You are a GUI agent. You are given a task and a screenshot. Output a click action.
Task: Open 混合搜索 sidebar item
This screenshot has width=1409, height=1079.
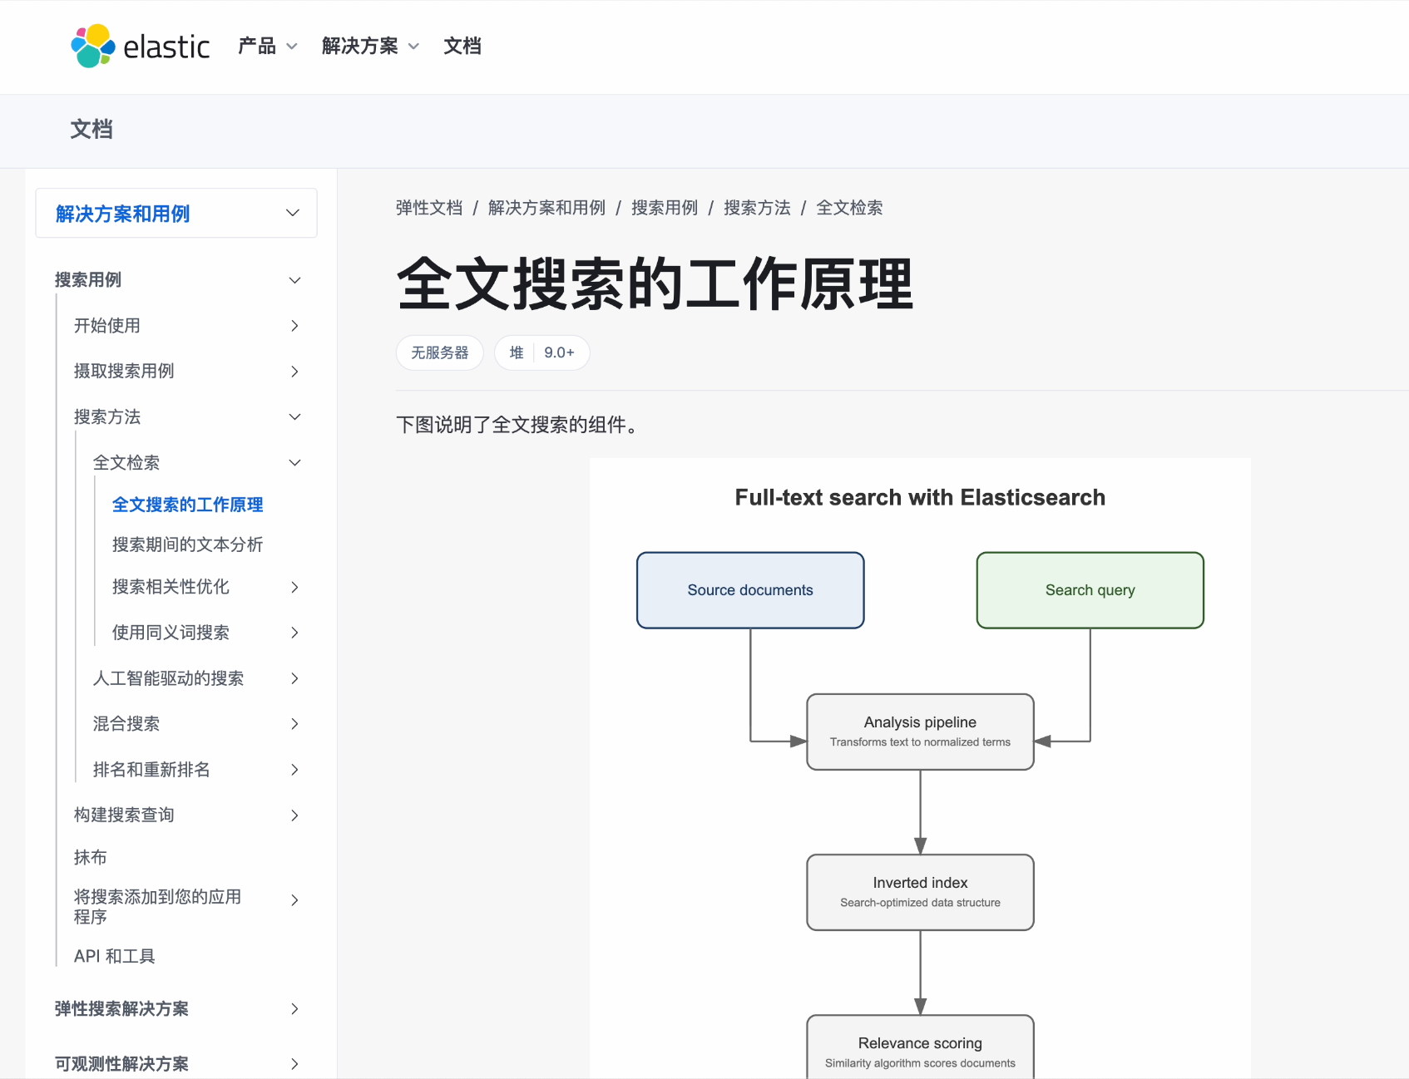coord(126,724)
